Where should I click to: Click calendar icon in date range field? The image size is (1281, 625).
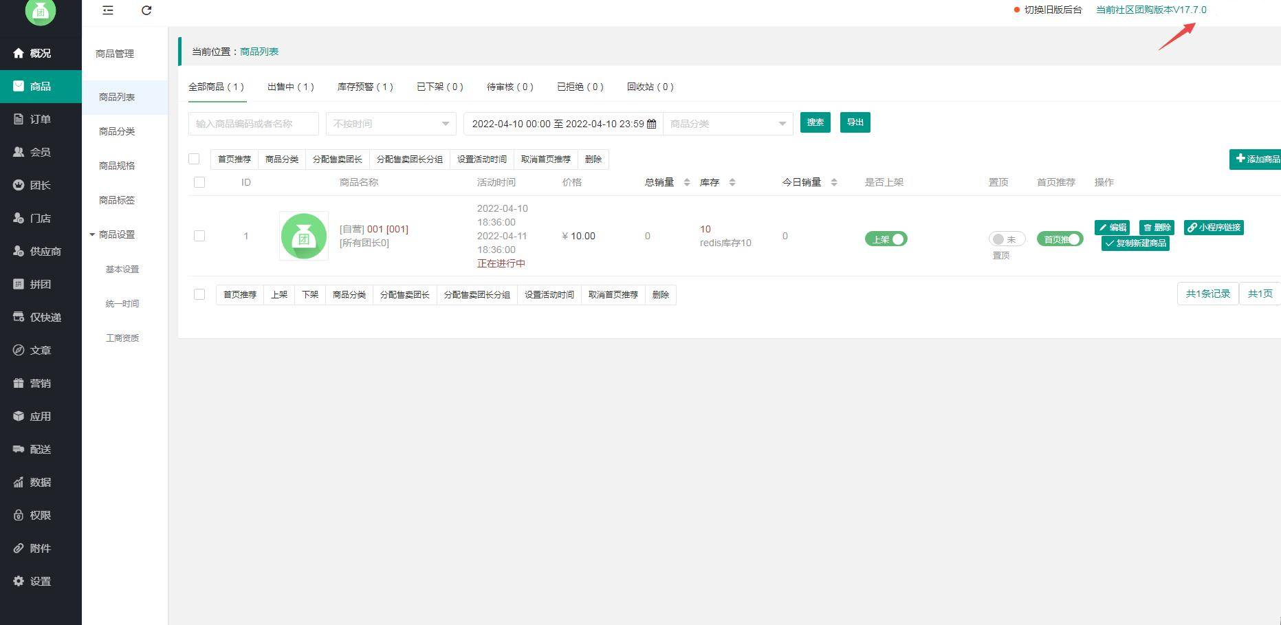tap(651, 124)
